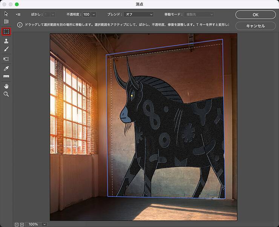Viewport: 279px width, 227px height.
Task: Select the Brush tool
Action: coord(6,49)
